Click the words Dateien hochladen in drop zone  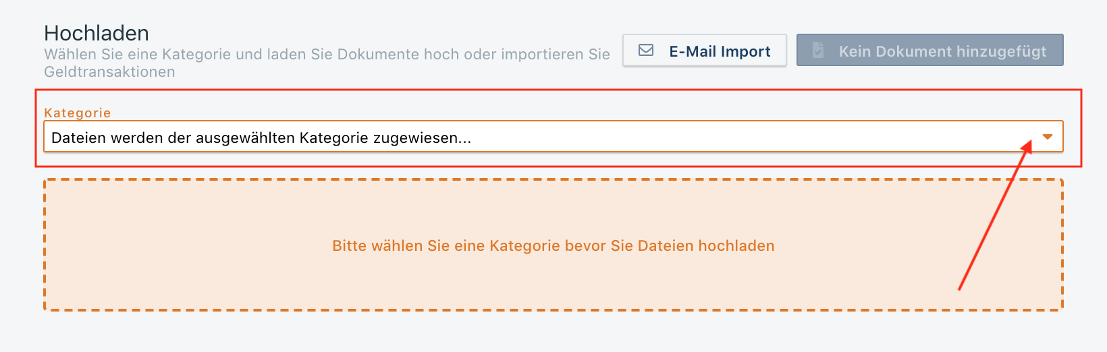tap(706, 246)
